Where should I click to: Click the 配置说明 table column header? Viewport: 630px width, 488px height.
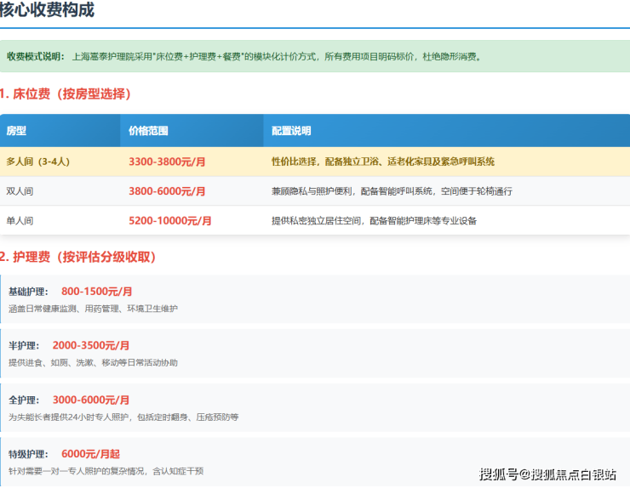tap(291, 131)
